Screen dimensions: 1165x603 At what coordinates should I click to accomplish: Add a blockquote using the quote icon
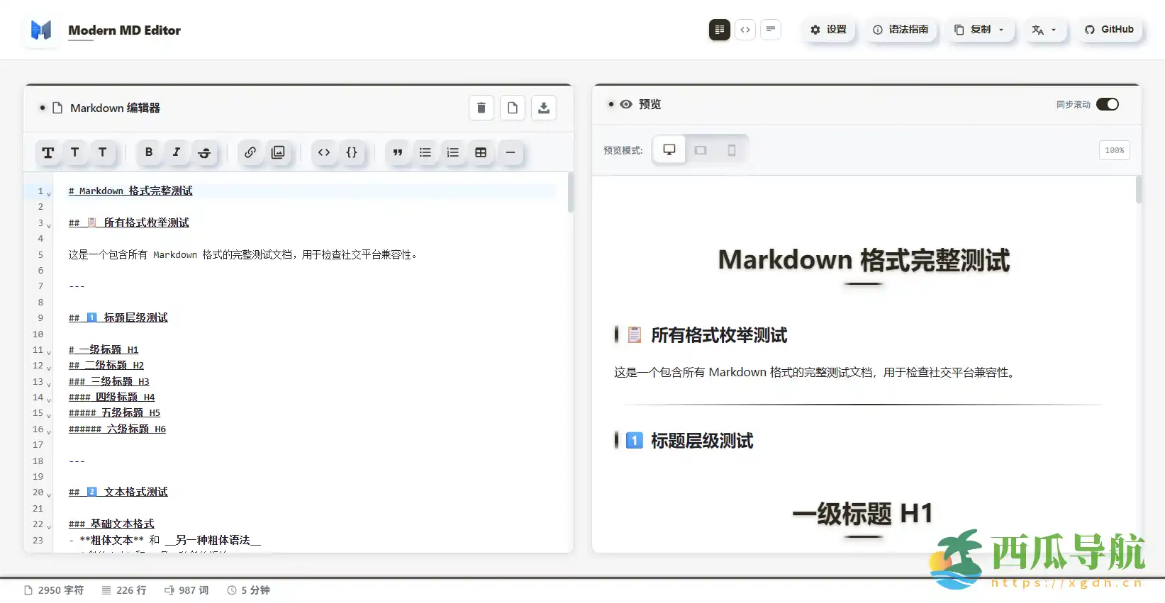pyautogui.click(x=398, y=152)
